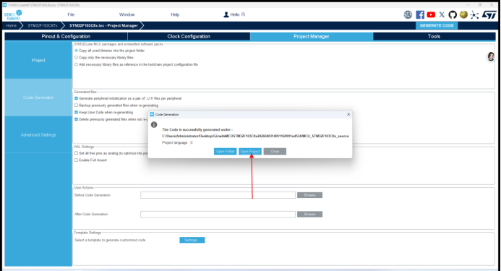Click the Before Code Generation input field
Screen dimensions: 501x271
[218, 195]
